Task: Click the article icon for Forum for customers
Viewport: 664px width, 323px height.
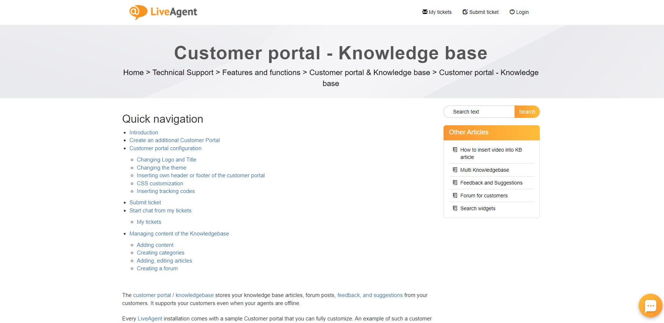Action: (455, 196)
